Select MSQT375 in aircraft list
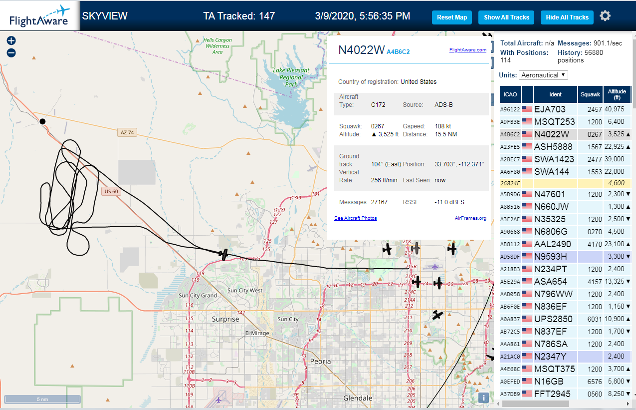Screen dimensions: 636x410 click(566, 369)
